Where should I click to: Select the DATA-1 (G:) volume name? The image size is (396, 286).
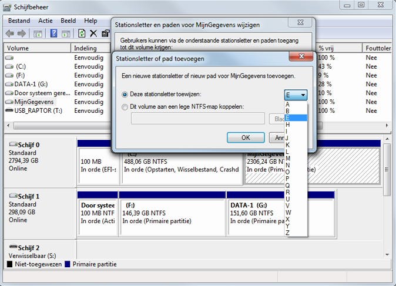31,85
